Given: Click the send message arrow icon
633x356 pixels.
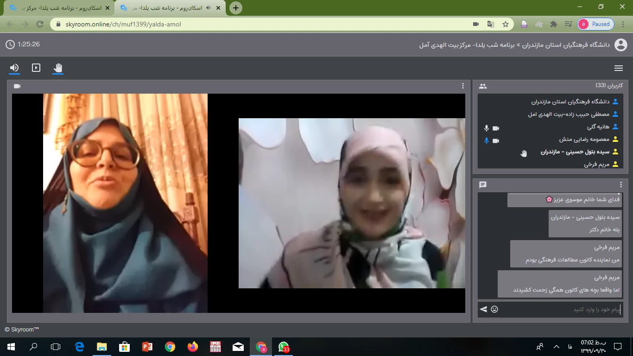Looking at the screenshot, I should pos(483,309).
